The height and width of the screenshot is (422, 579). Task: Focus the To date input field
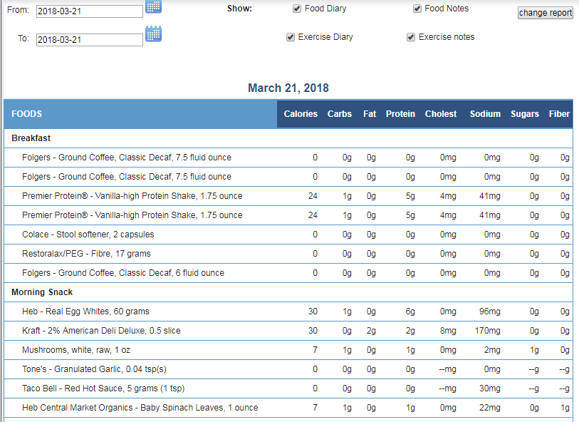pos(89,39)
